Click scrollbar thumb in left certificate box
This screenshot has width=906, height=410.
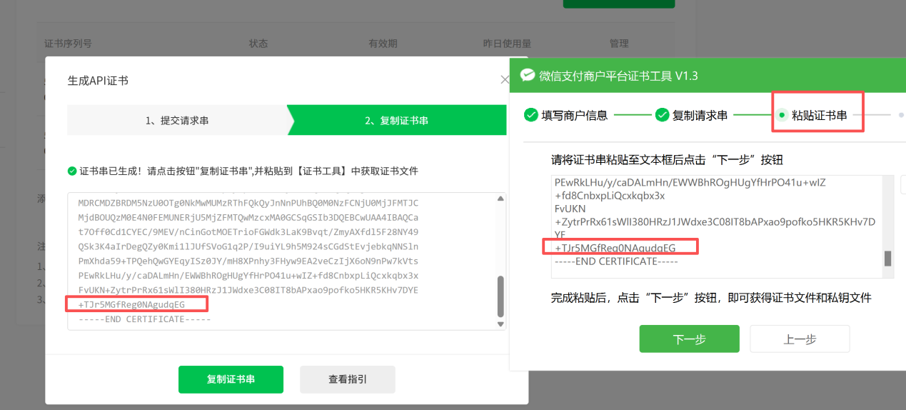[500, 296]
